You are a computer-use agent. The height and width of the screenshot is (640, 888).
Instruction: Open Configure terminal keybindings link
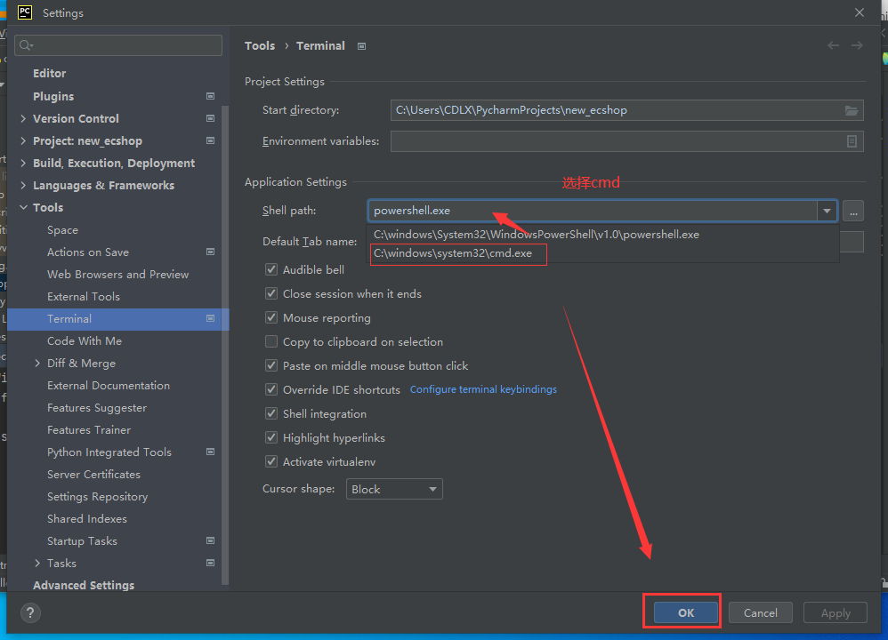tap(483, 389)
